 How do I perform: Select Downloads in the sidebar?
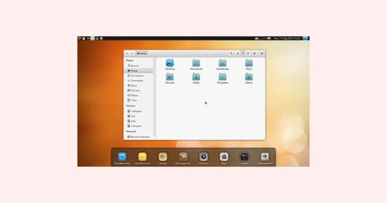[138, 81]
